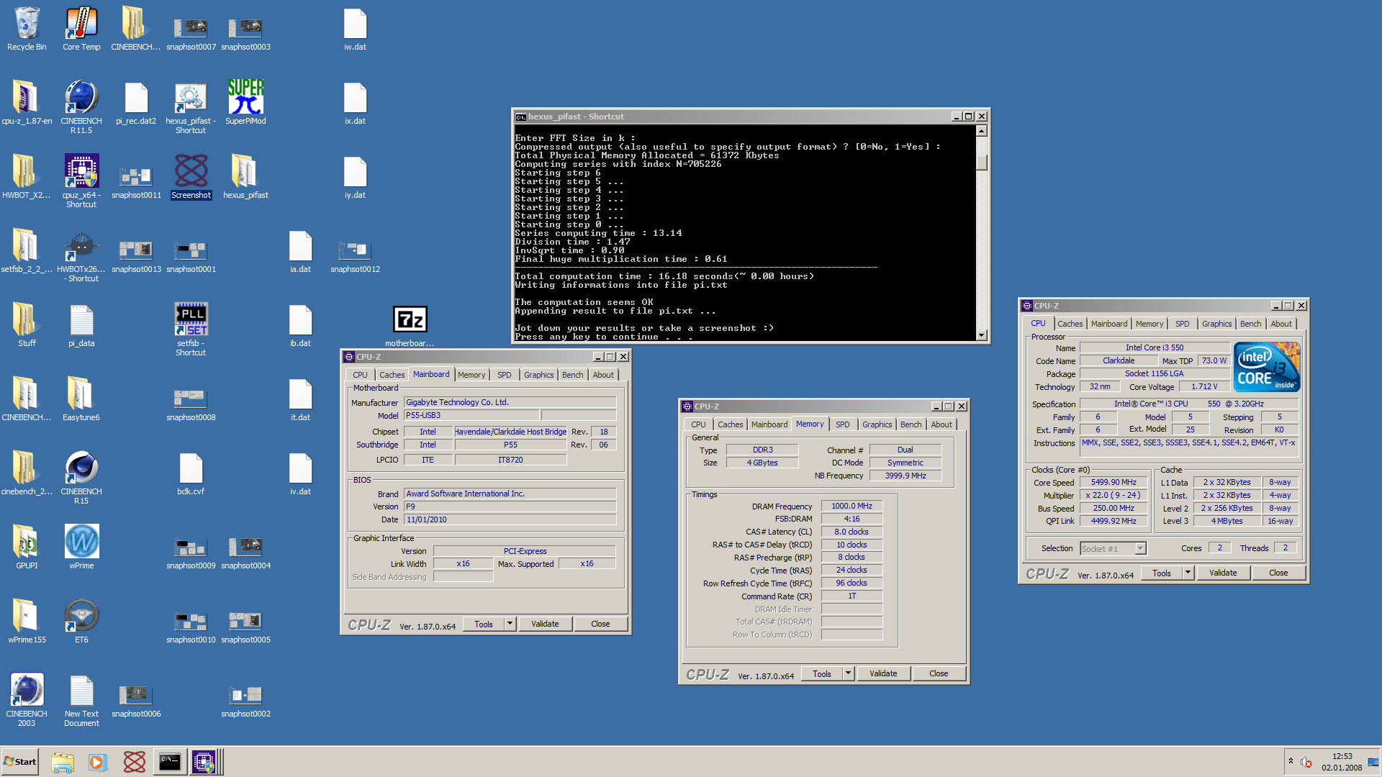Open the CINEBENCH R15 desktop icon
The width and height of the screenshot is (1382, 777).
(81, 469)
